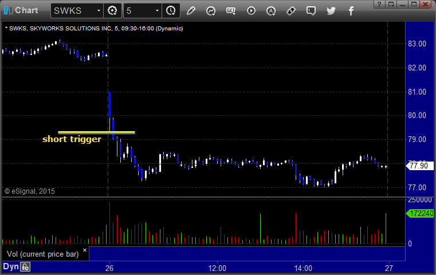Select the yellow short trigger line
The height and width of the screenshot is (275, 436).
pos(96,133)
